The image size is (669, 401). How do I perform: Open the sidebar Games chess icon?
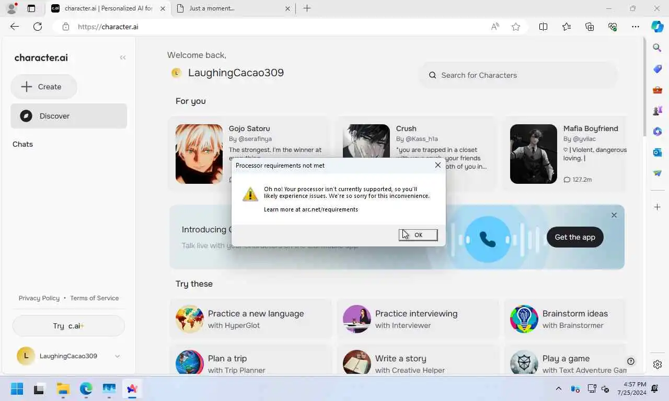[658, 111]
